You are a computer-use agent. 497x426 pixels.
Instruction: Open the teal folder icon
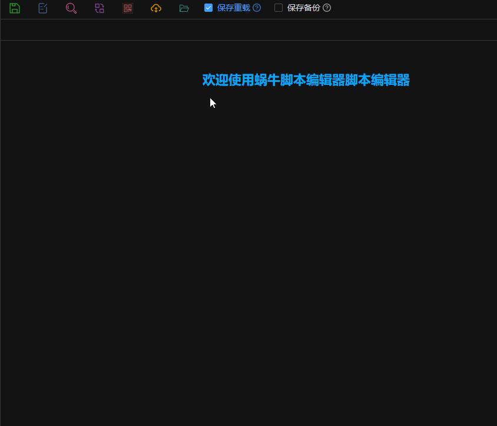pyautogui.click(x=184, y=8)
